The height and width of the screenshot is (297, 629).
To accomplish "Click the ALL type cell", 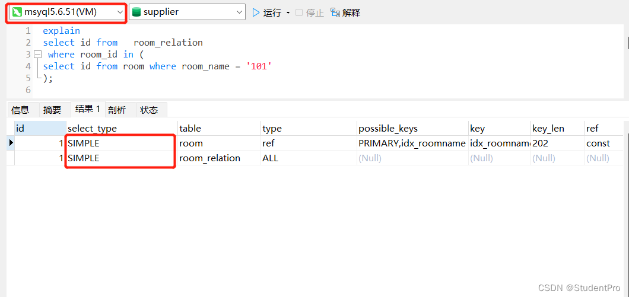I will pos(309,158).
